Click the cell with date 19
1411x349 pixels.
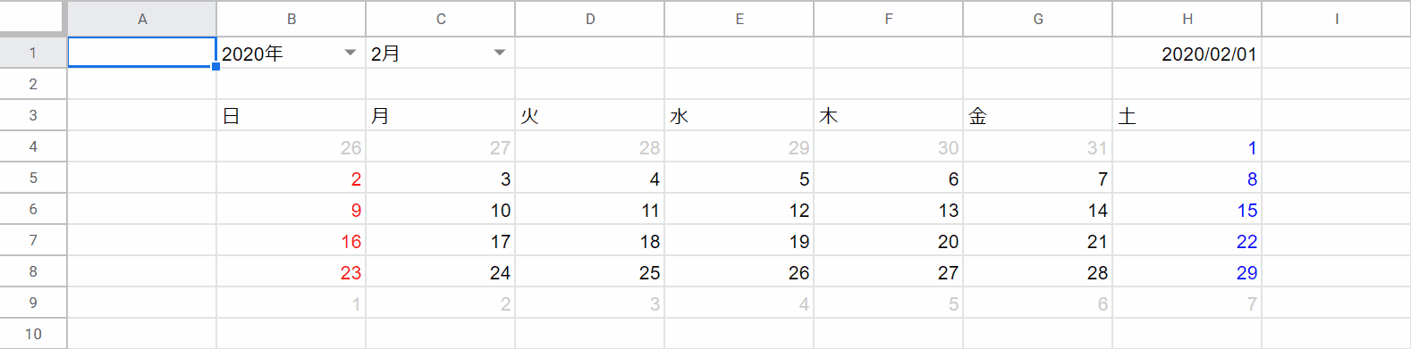pyautogui.click(x=739, y=241)
